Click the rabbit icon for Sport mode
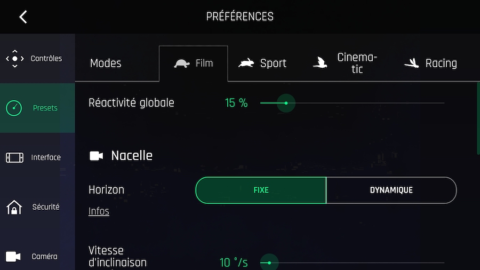 pyautogui.click(x=246, y=63)
